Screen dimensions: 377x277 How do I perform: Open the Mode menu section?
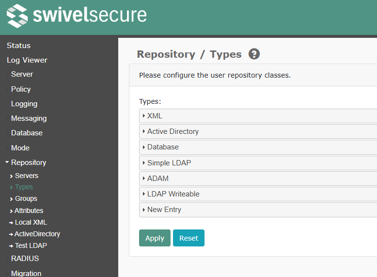point(20,148)
